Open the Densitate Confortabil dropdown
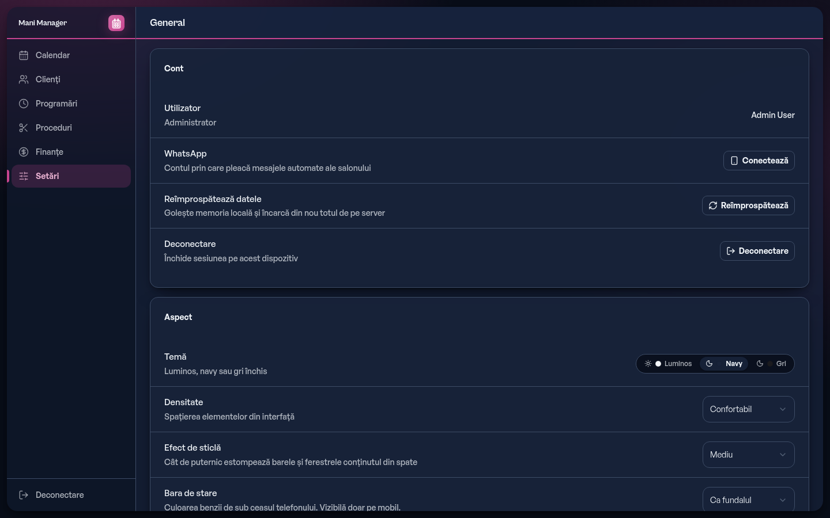 [748, 409]
